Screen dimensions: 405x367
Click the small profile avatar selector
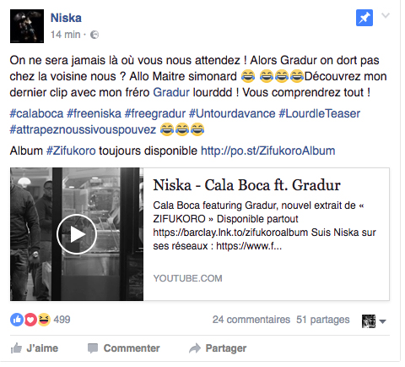(x=369, y=321)
